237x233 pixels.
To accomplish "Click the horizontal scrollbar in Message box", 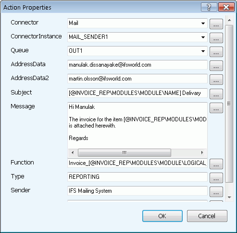I will (x=125, y=152).
